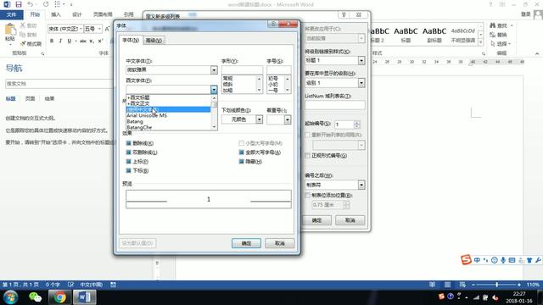
Task: Toggle Italic formatting in ribbon
Action: [60, 41]
